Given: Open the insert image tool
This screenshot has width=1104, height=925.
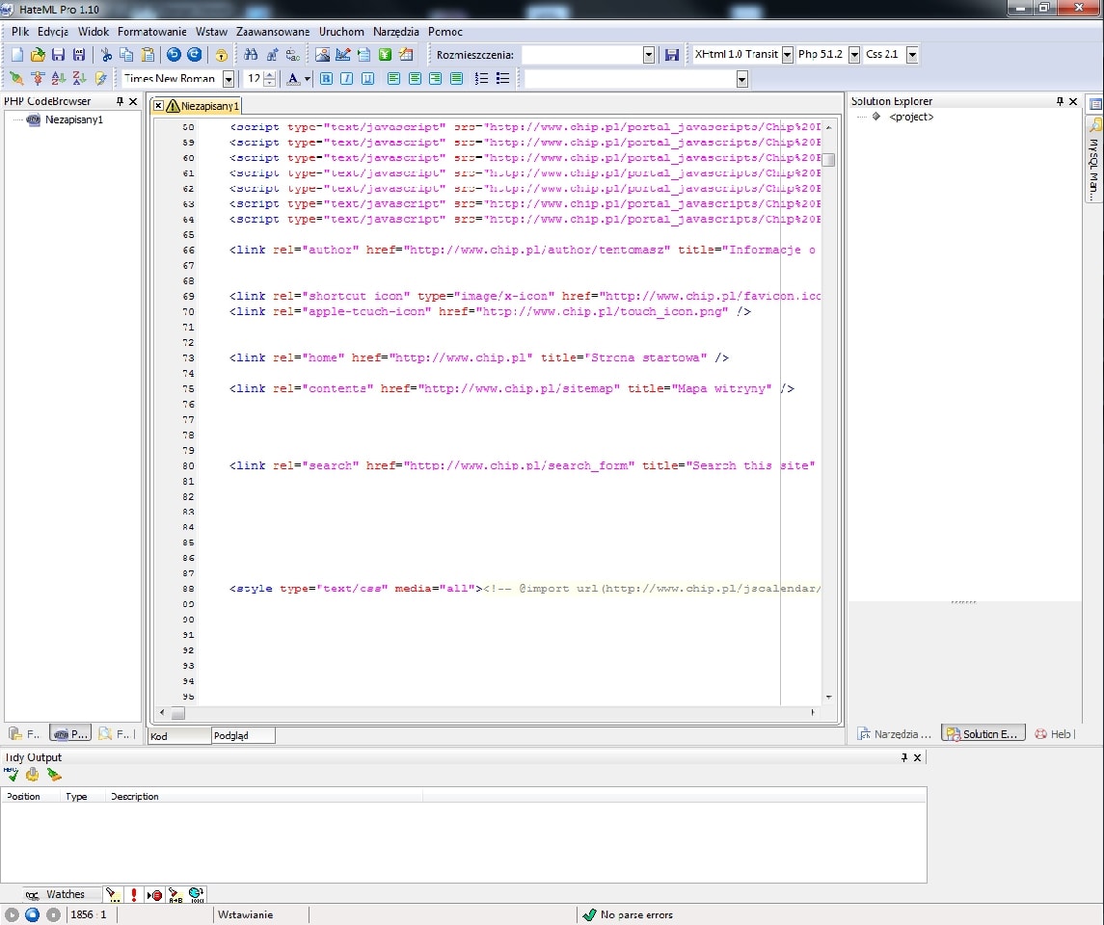Looking at the screenshot, I should [x=322, y=54].
